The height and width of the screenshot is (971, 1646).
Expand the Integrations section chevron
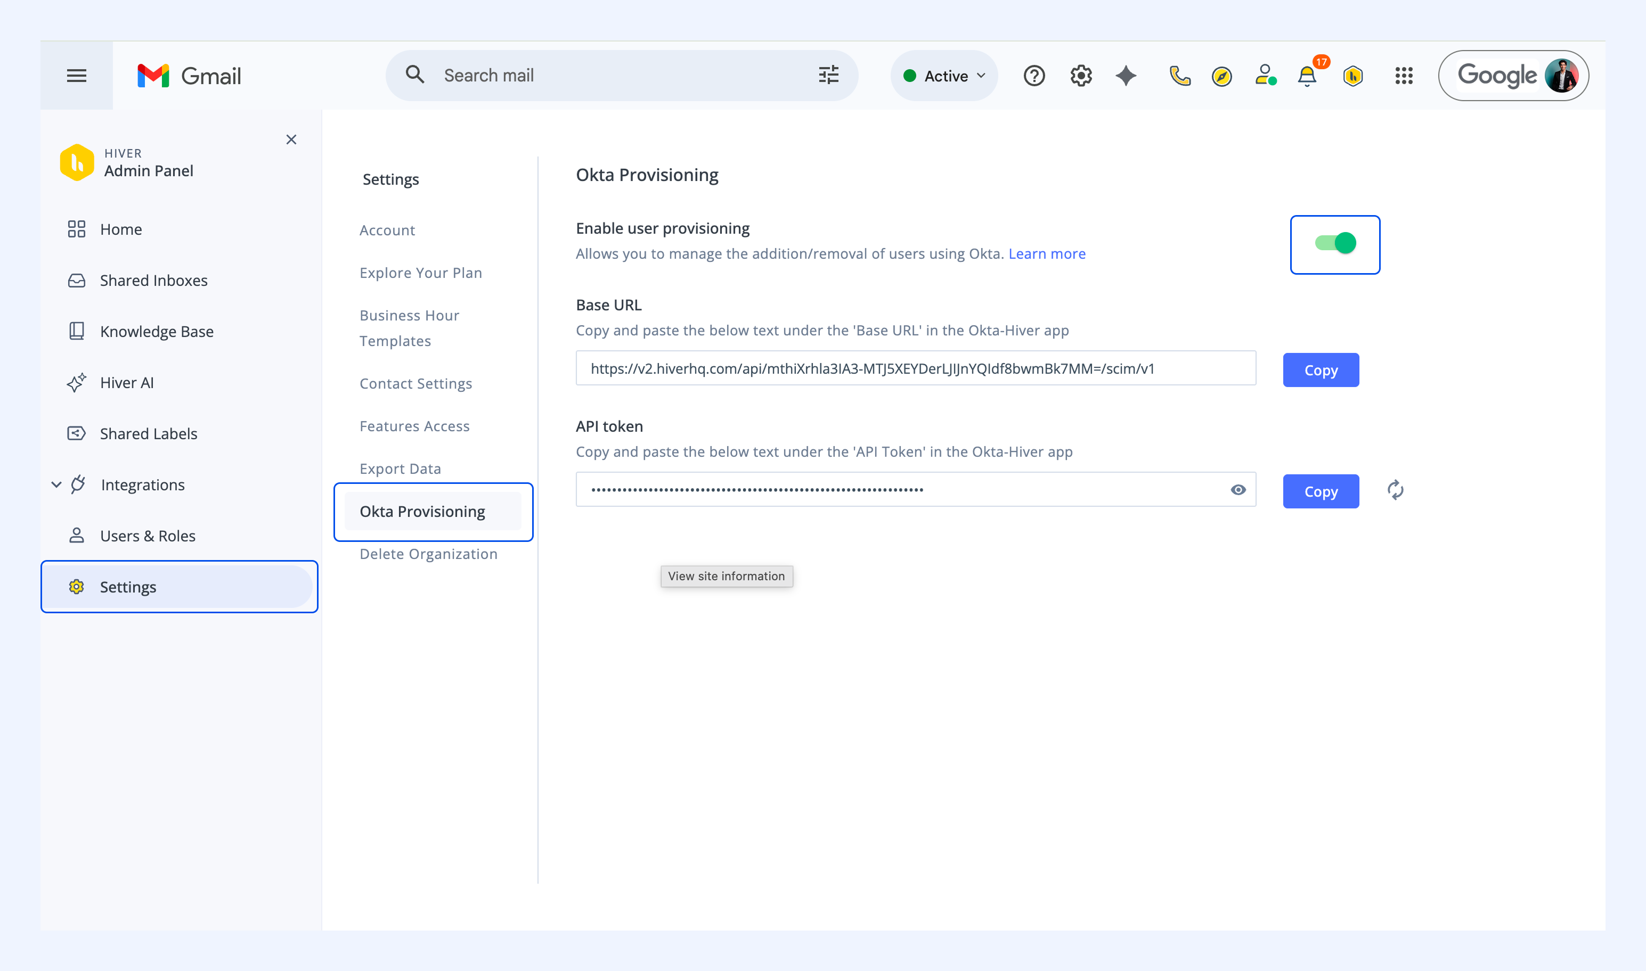56,485
